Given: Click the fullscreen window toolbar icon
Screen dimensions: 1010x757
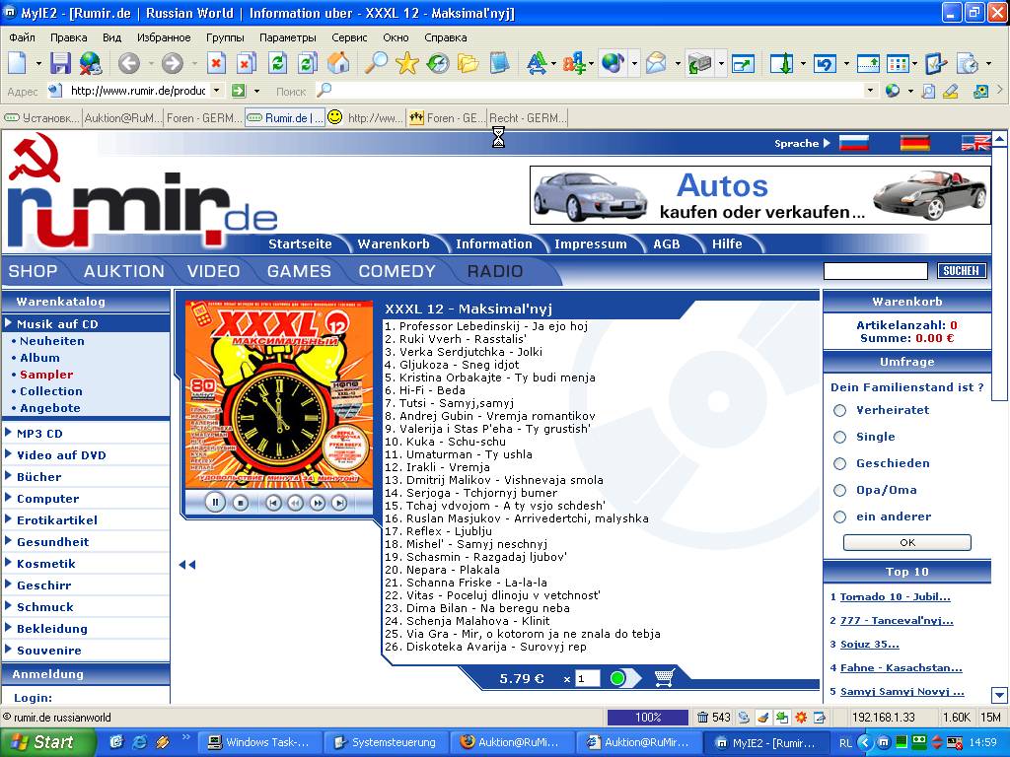Looking at the screenshot, I should pos(743,63).
